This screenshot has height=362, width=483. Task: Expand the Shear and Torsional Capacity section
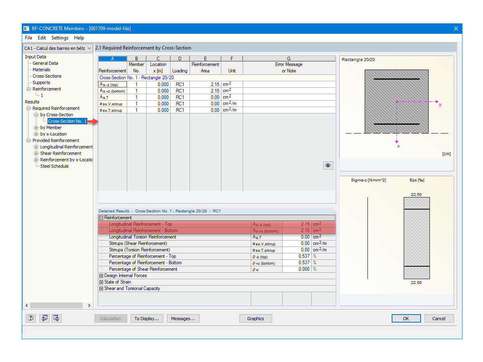point(101,288)
